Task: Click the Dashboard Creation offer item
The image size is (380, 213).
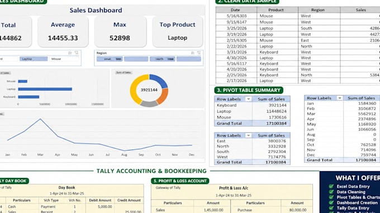Action: coord(357,202)
